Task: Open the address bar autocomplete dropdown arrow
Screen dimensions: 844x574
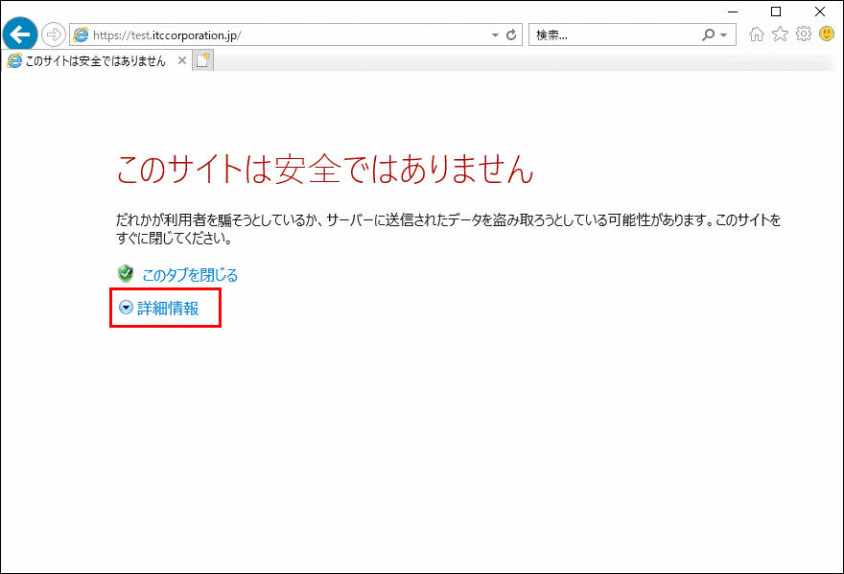Action: click(495, 34)
